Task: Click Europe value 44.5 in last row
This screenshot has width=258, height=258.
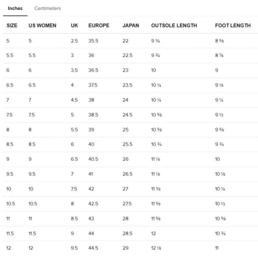Action: [x=93, y=248]
